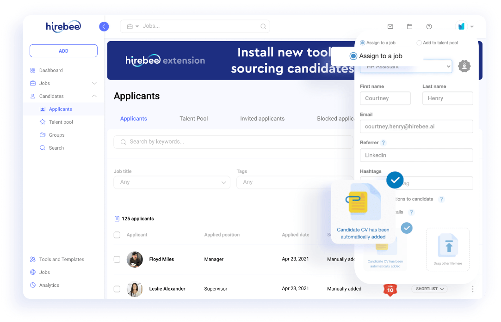Click the Groups folder icon
This screenshot has height=322, width=501.
tap(42, 135)
